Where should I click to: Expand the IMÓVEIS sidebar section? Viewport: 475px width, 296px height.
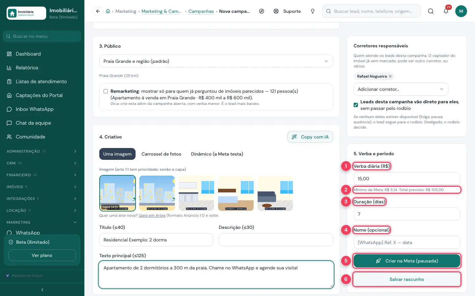[42, 187]
